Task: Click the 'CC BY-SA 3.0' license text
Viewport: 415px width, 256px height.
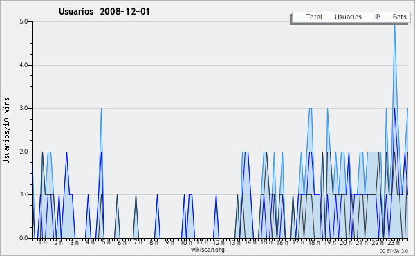Action: (x=394, y=251)
